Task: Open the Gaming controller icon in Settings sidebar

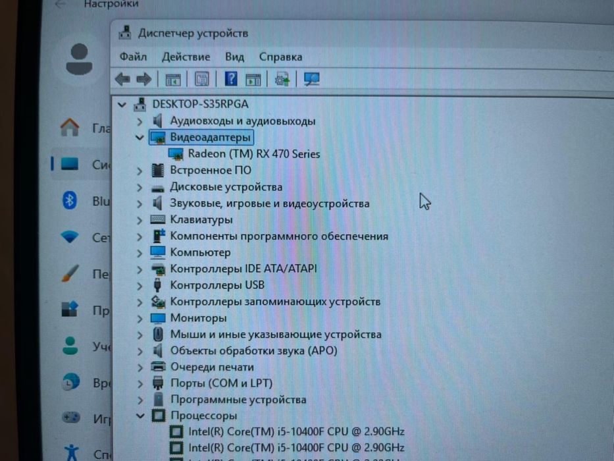Action: 71,418
